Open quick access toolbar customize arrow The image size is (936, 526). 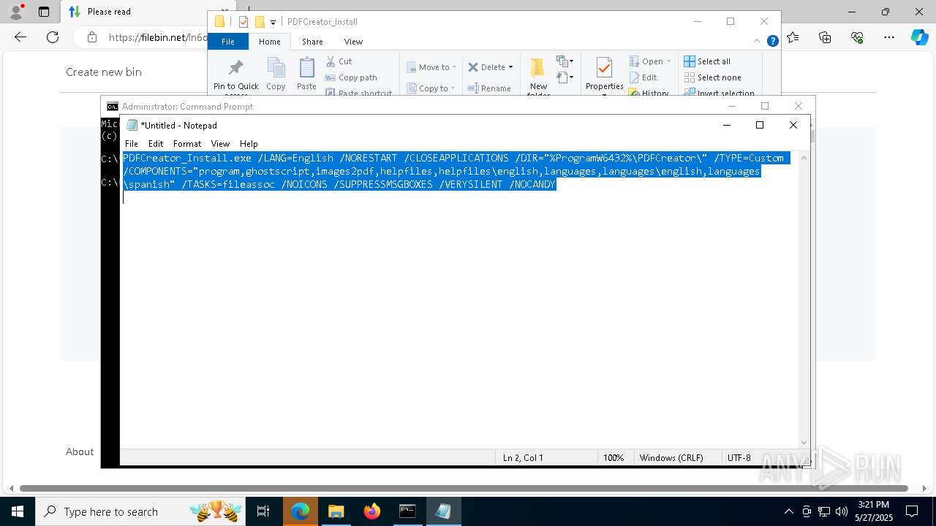click(273, 23)
